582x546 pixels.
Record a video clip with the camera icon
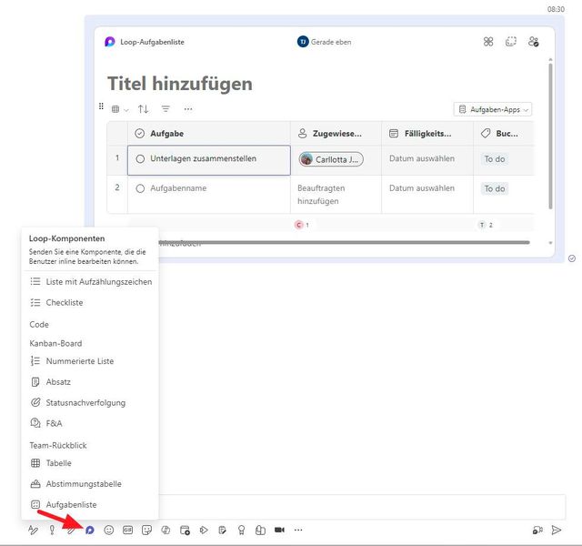click(x=279, y=530)
